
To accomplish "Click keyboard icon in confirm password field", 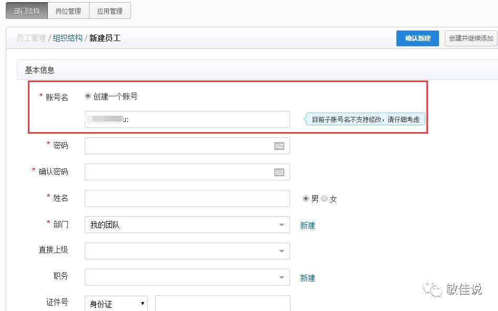I will click(x=279, y=172).
